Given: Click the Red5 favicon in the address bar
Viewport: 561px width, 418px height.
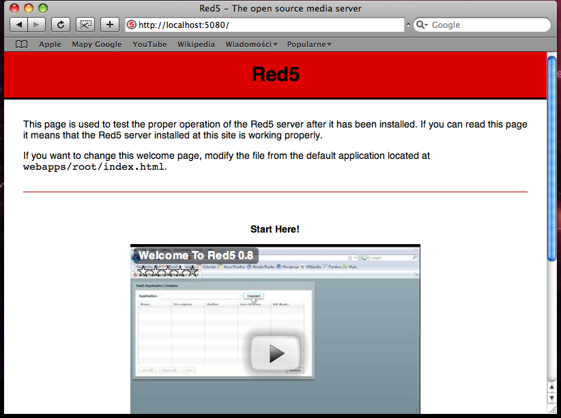Looking at the screenshot, I should click(x=132, y=25).
